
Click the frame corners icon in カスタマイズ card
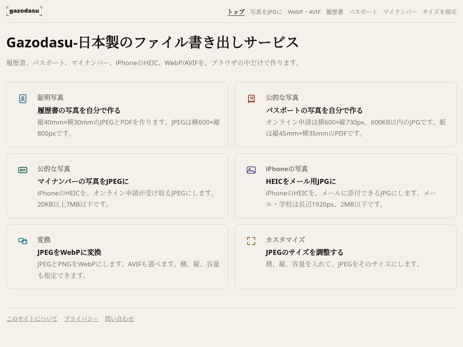coord(251,241)
